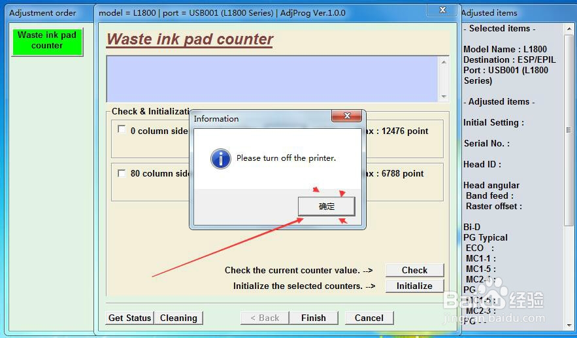Viewport: 577px width, 338px height.
Task: Close the AdjProg main window
Action: [442, 10]
